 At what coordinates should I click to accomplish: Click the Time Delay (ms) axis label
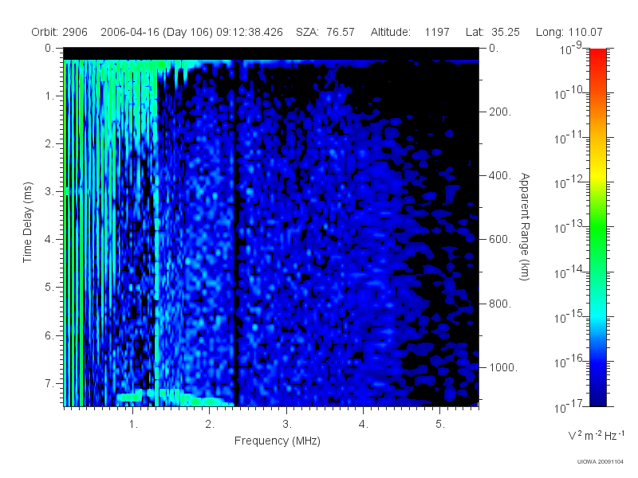point(27,222)
